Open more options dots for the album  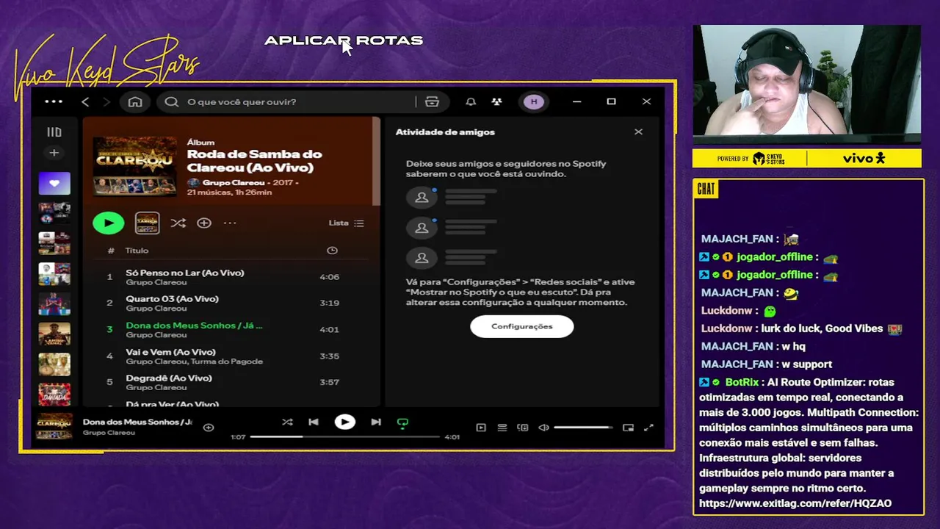point(230,223)
